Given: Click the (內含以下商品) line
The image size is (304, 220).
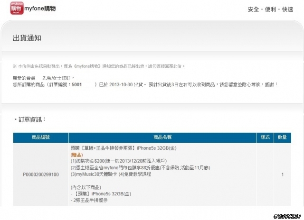Looking at the screenshot, I should coord(86,187).
